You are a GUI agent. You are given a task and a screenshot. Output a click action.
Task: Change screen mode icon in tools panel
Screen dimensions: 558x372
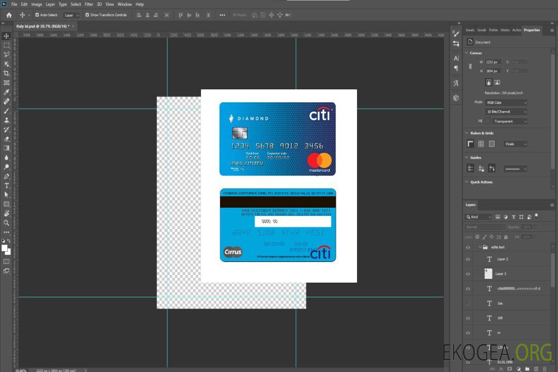(x=6, y=271)
